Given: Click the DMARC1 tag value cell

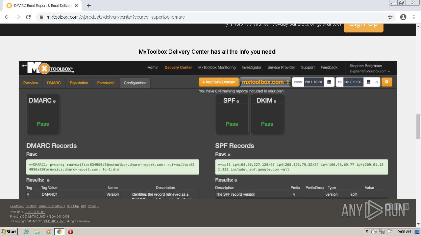Looking at the screenshot, I should [50, 194].
